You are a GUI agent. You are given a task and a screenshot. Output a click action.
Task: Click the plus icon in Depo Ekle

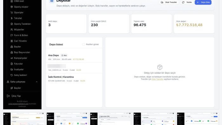coord(198,2)
